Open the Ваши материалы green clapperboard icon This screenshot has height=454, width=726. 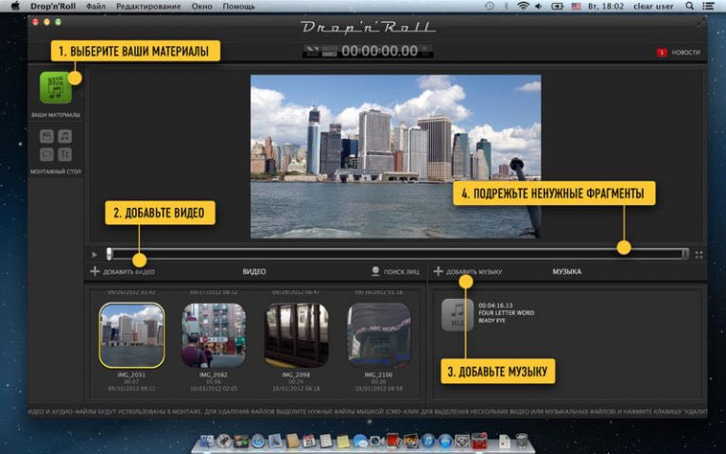(56, 88)
